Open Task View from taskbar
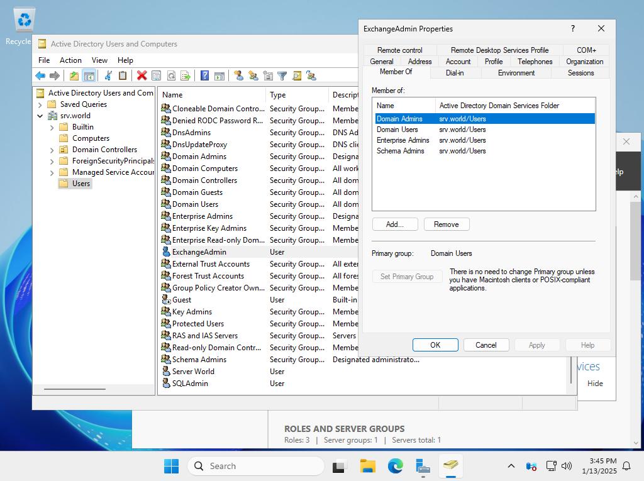This screenshot has height=481, width=644. [x=338, y=466]
